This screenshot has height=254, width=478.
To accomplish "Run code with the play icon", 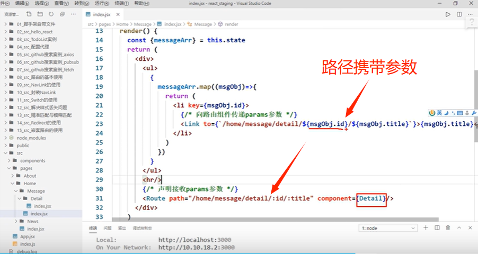I will pyautogui.click(x=448, y=14).
